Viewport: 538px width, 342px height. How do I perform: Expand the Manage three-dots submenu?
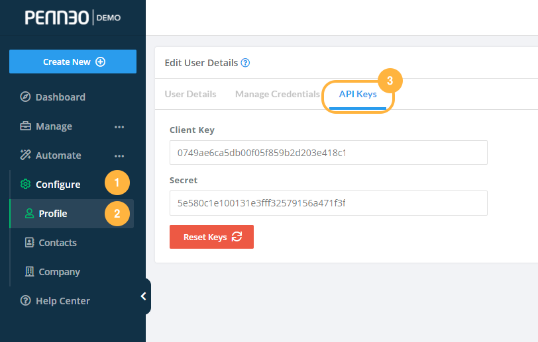(119, 127)
